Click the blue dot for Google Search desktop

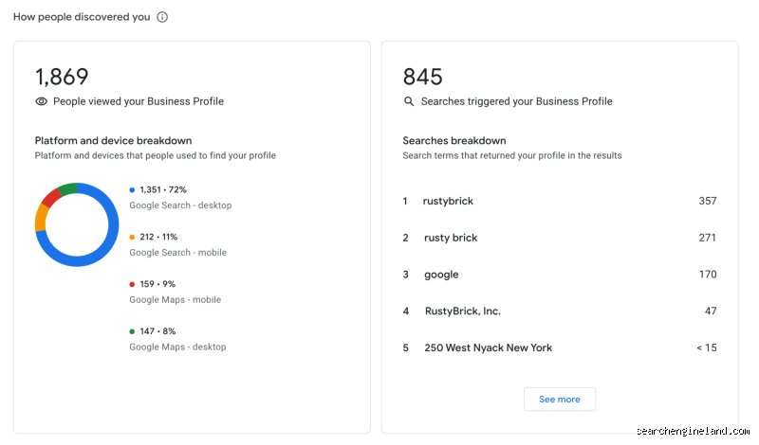coord(132,190)
